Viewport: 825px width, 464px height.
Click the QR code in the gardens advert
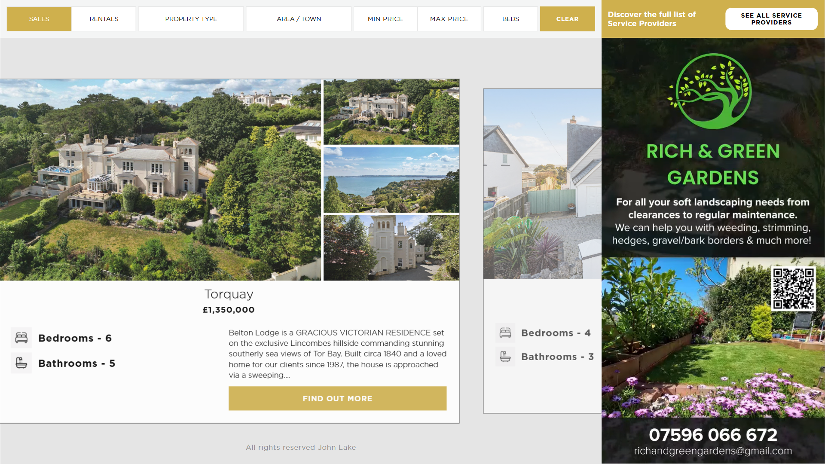[x=793, y=288]
